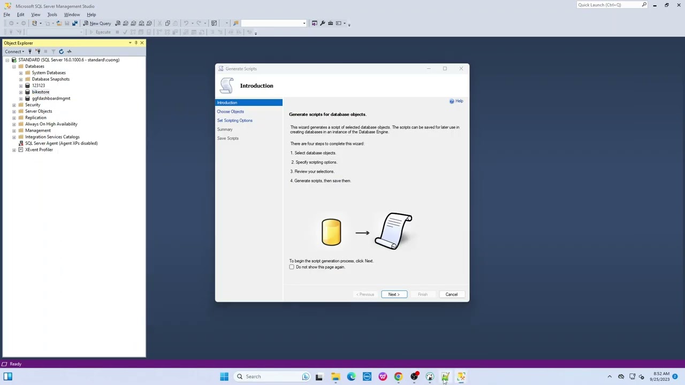Select the Database Snapshots folder

(51, 79)
